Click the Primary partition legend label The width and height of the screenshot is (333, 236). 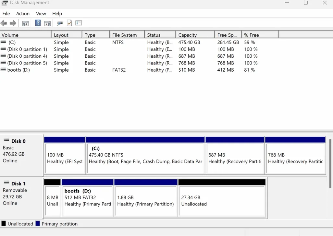60,224
